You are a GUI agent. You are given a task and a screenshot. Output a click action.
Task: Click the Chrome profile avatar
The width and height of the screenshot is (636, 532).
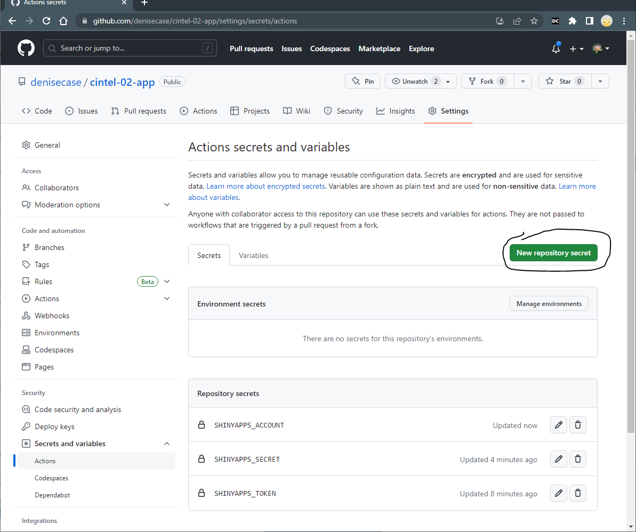606,21
